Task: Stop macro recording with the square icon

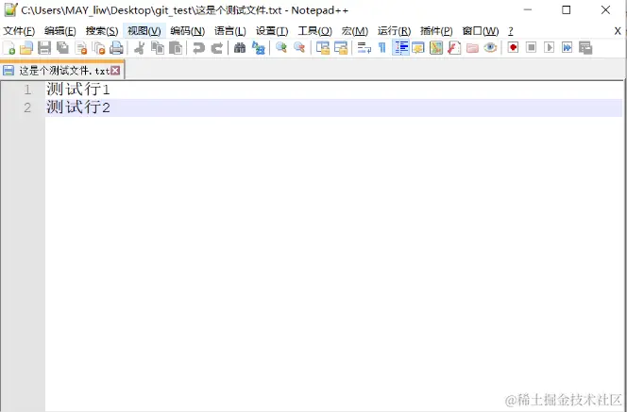Action: [x=531, y=48]
